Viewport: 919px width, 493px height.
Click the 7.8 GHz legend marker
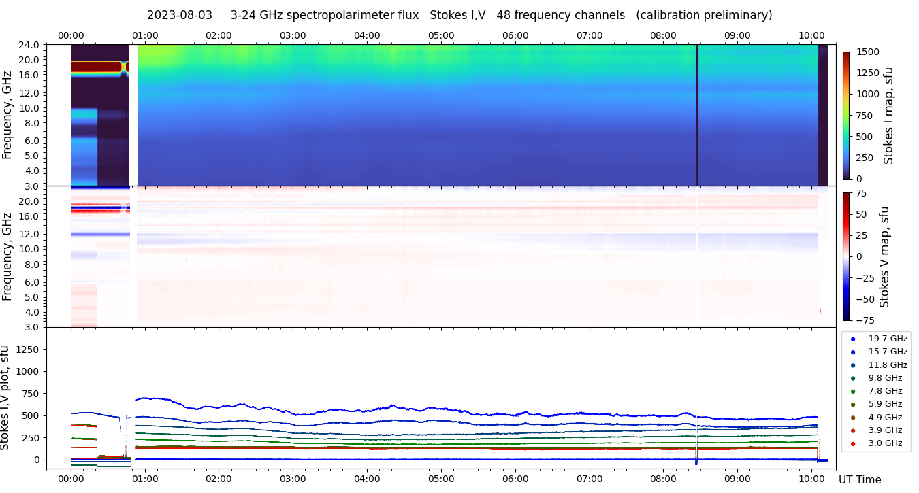[x=853, y=391]
